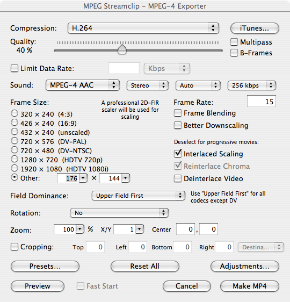Select 320 × 240 (4:3) frame size
Image resolution: width=290 pixels, height=302 pixels.
pos(15,113)
